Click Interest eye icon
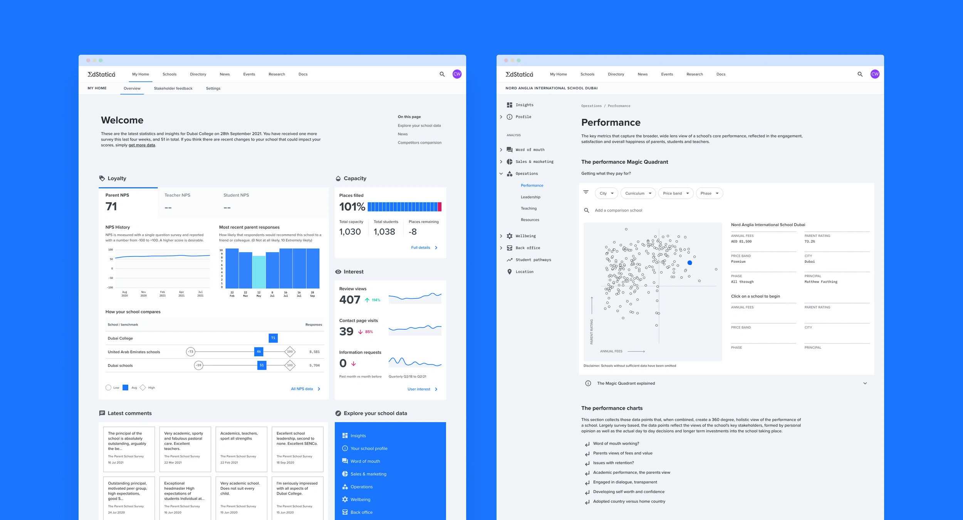This screenshot has width=963, height=520. tap(338, 272)
